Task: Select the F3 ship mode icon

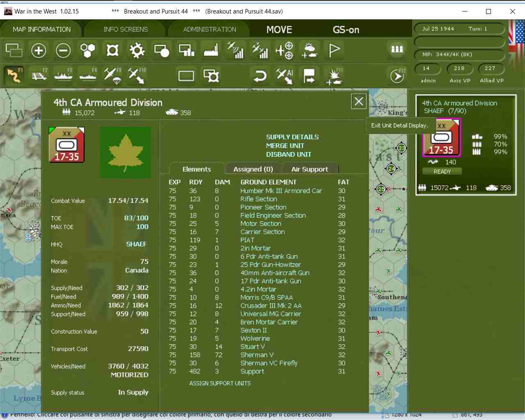Action: 64,75
